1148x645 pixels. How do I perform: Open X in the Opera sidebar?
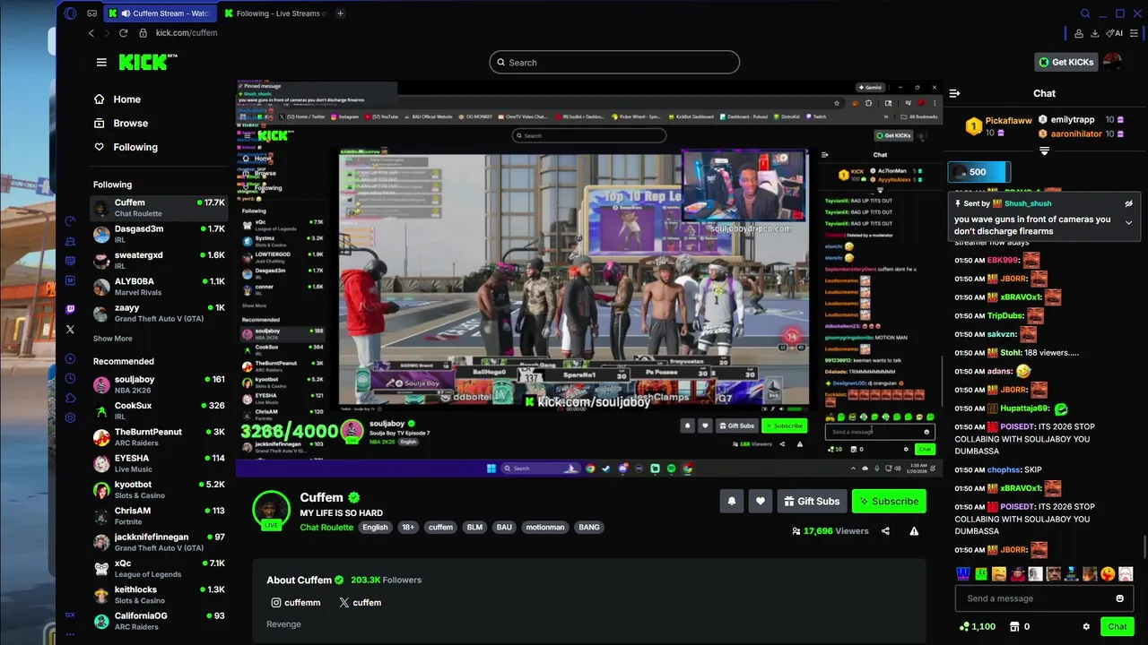(x=71, y=330)
